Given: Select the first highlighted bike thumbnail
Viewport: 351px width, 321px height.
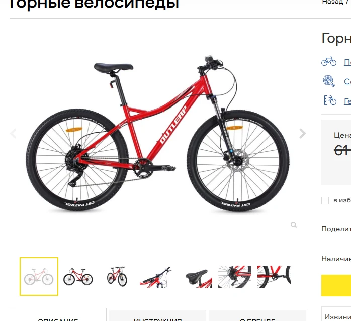Looking at the screenshot, I should [x=39, y=276].
